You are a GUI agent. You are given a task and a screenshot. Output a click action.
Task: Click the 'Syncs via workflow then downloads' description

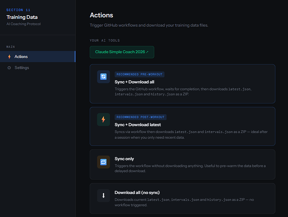191,135
